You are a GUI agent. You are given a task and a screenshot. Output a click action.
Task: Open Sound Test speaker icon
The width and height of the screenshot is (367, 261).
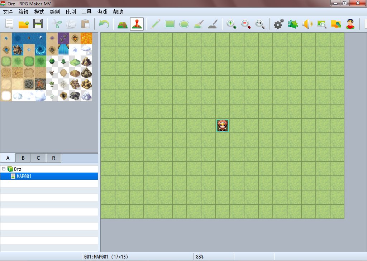click(x=307, y=24)
